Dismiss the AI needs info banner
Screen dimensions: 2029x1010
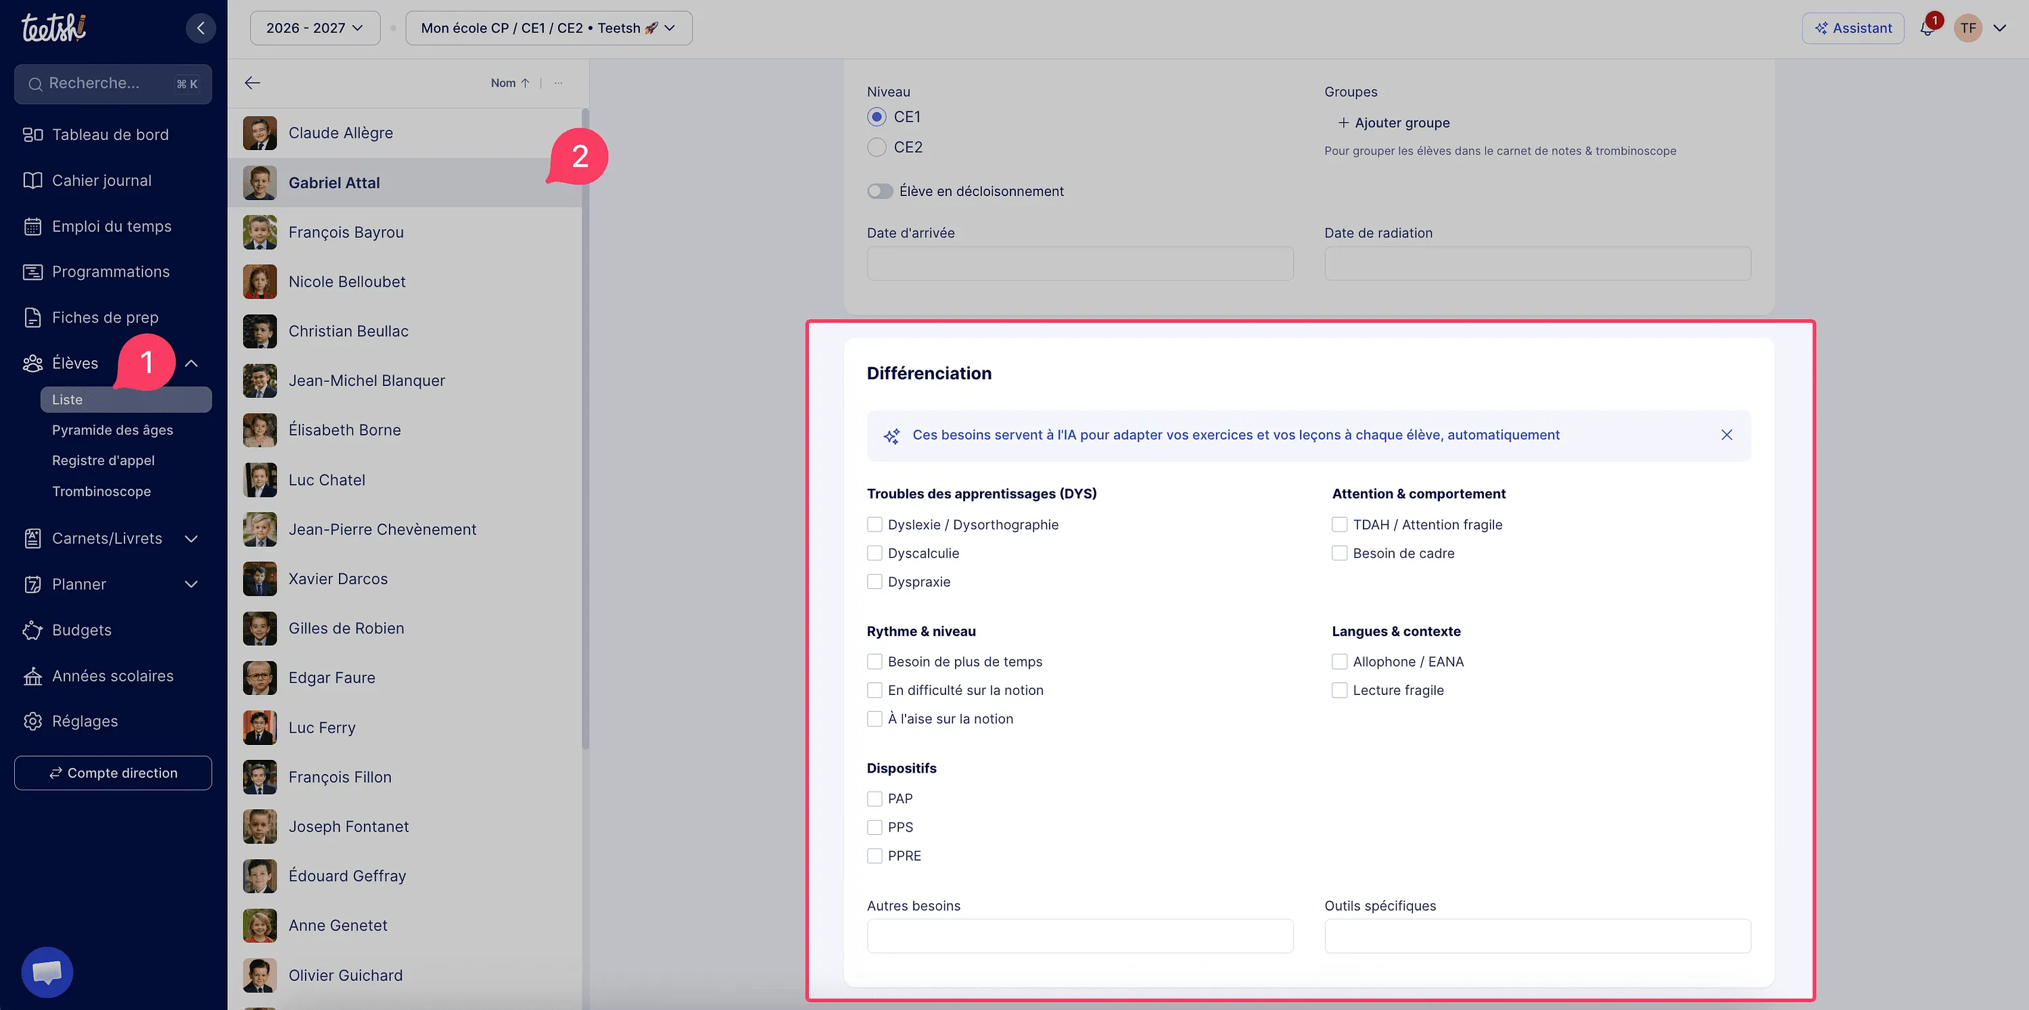1727,435
